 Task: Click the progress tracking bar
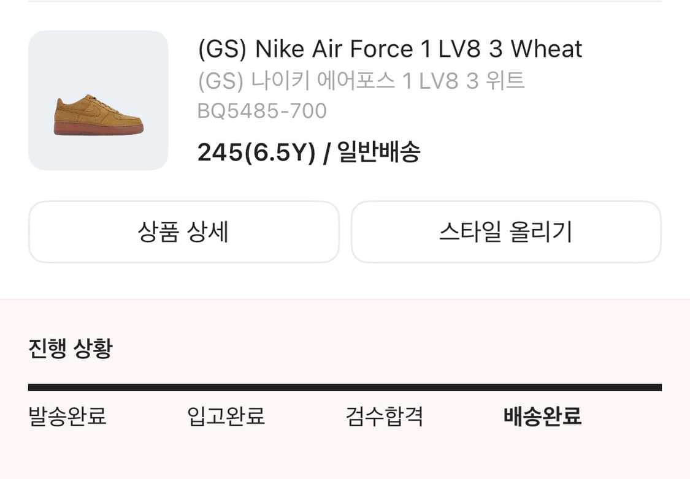coord(345,385)
